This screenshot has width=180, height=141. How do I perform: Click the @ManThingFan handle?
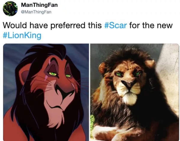pyautogui.click(x=36, y=12)
